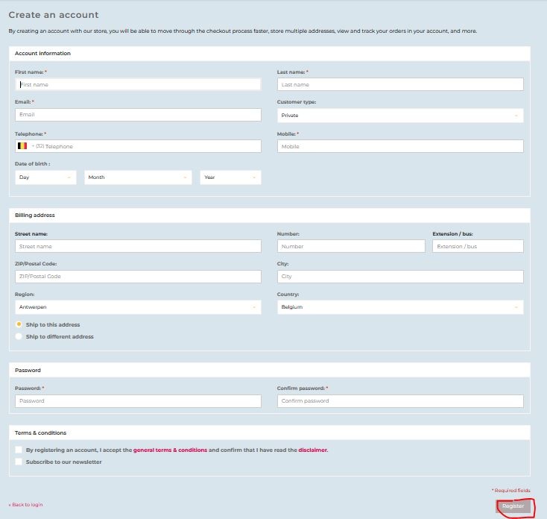This screenshot has width=547, height=519.
Task: Click the Register button
Action: click(513, 506)
